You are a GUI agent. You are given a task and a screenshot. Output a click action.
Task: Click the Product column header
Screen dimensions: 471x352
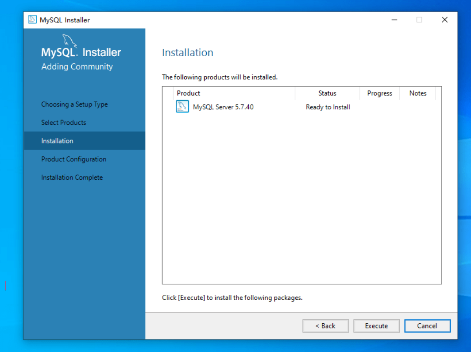coord(234,93)
